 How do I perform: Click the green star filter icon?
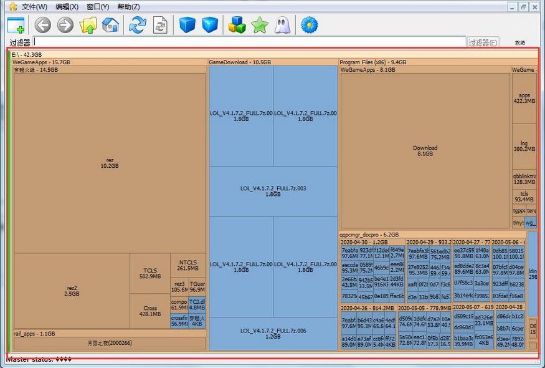point(260,25)
